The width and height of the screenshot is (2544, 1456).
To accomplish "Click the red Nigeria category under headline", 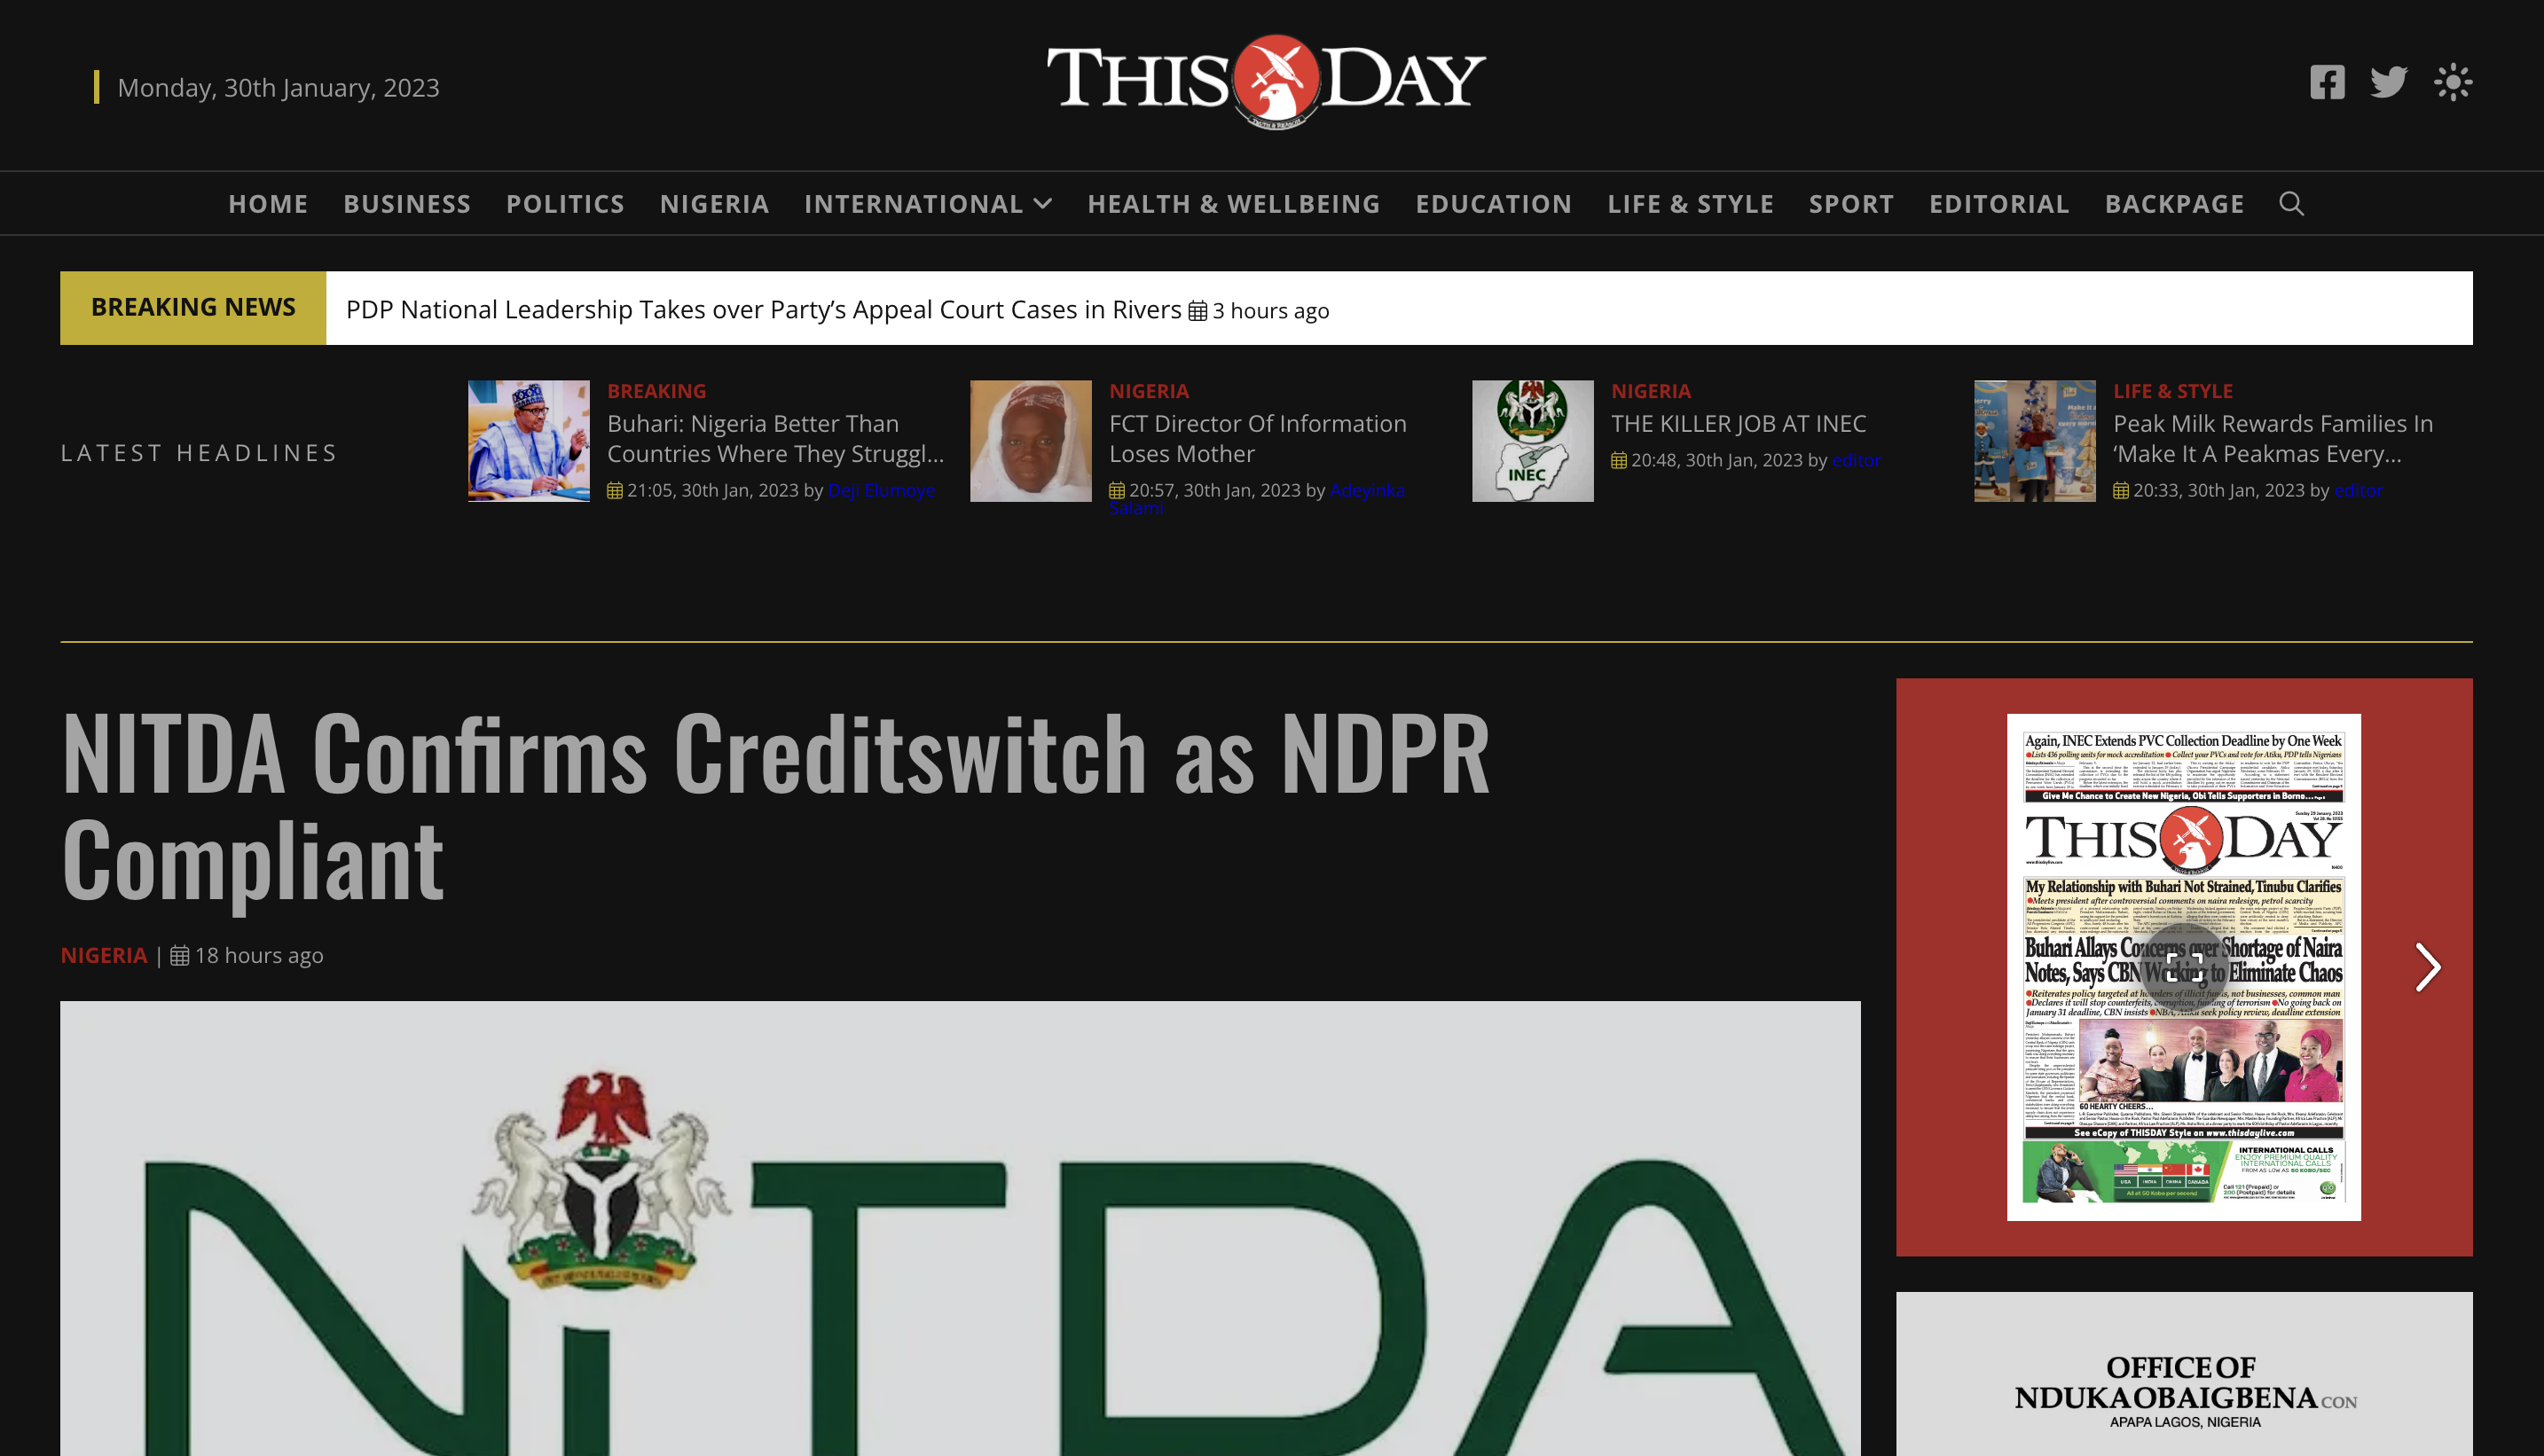I will (x=104, y=955).
